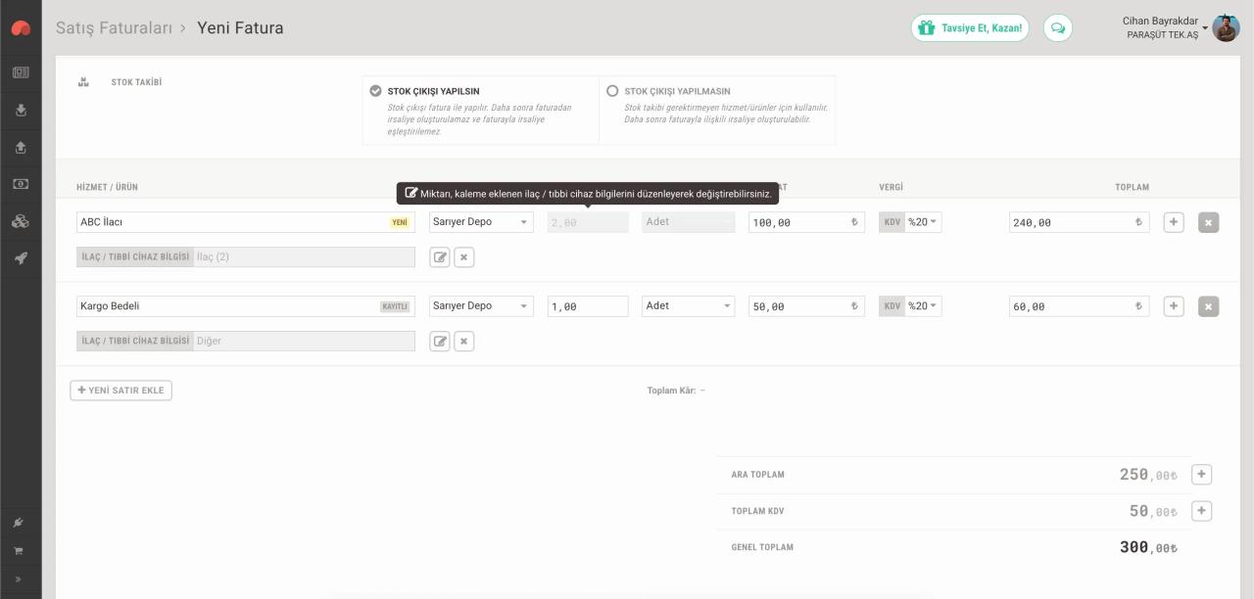The image size is (1254, 599).
Task: Open Sarıyer Depo dropdown for ABC İlacı
Action: pos(481,222)
